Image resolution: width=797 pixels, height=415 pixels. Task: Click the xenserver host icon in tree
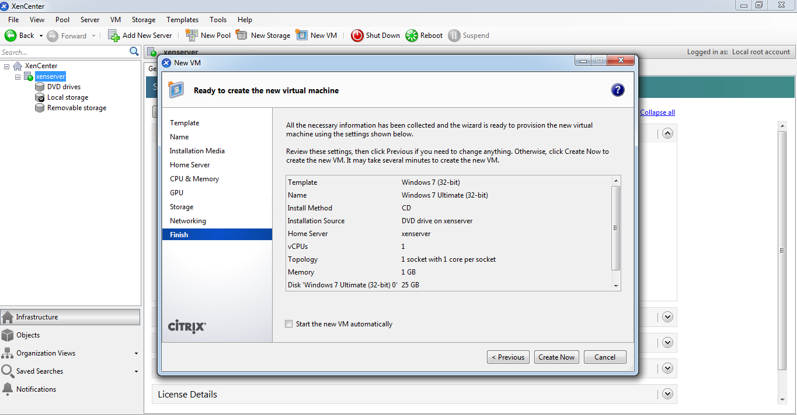(x=29, y=76)
